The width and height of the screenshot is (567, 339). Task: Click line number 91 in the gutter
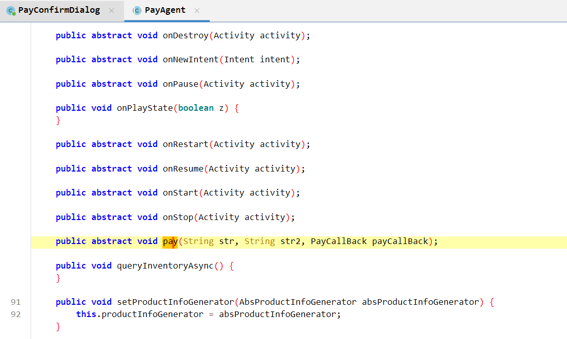15,302
